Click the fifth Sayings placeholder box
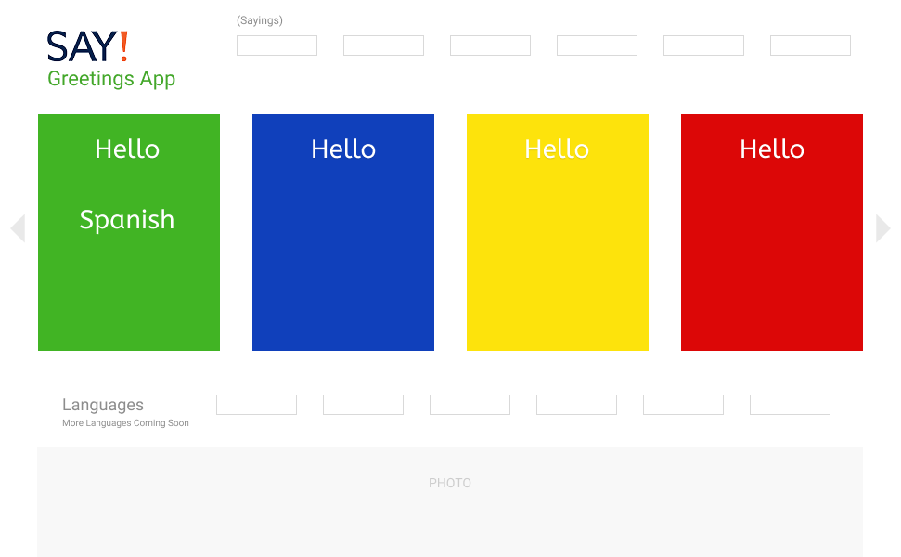Image resolution: width=901 pixels, height=557 pixels. click(x=703, y=45)
